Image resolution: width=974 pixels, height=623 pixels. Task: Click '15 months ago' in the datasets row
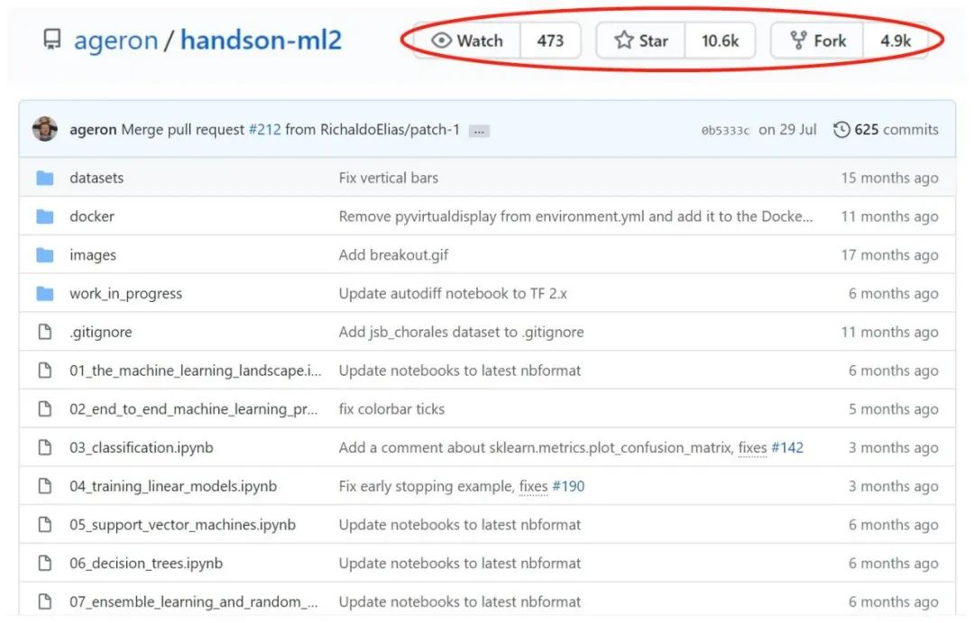[889, 179]
